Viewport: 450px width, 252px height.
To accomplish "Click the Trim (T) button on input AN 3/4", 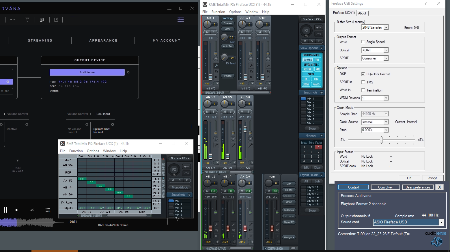I will point(251,59).
